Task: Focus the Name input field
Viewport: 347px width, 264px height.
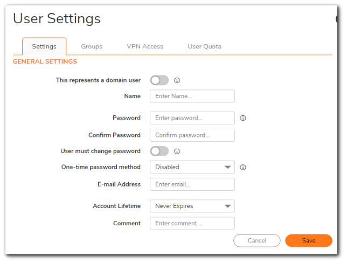Action: (x=192, y=96)
